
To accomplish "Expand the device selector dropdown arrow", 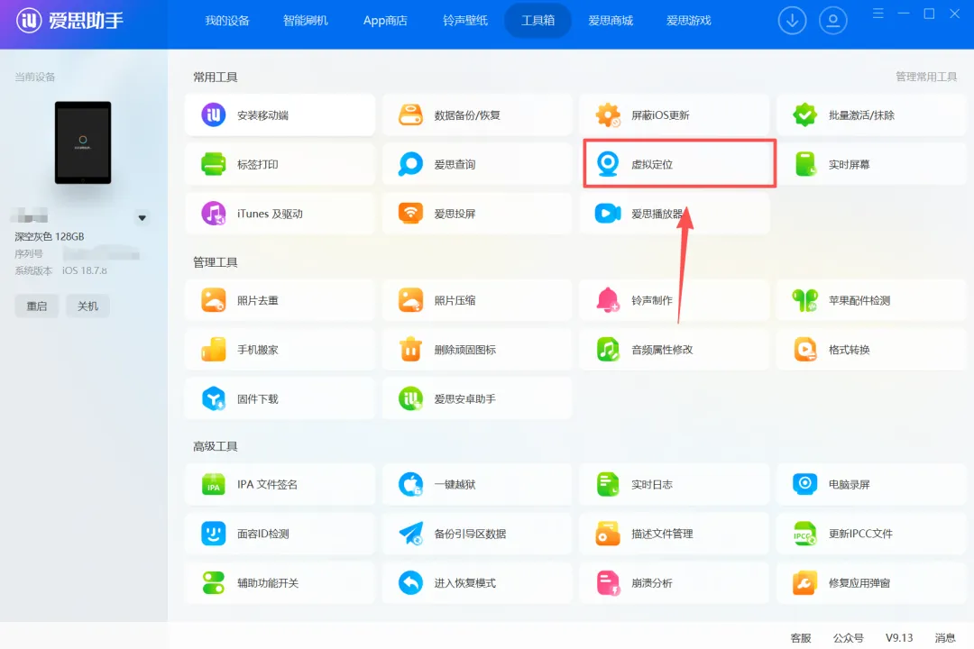I will 142,218.
